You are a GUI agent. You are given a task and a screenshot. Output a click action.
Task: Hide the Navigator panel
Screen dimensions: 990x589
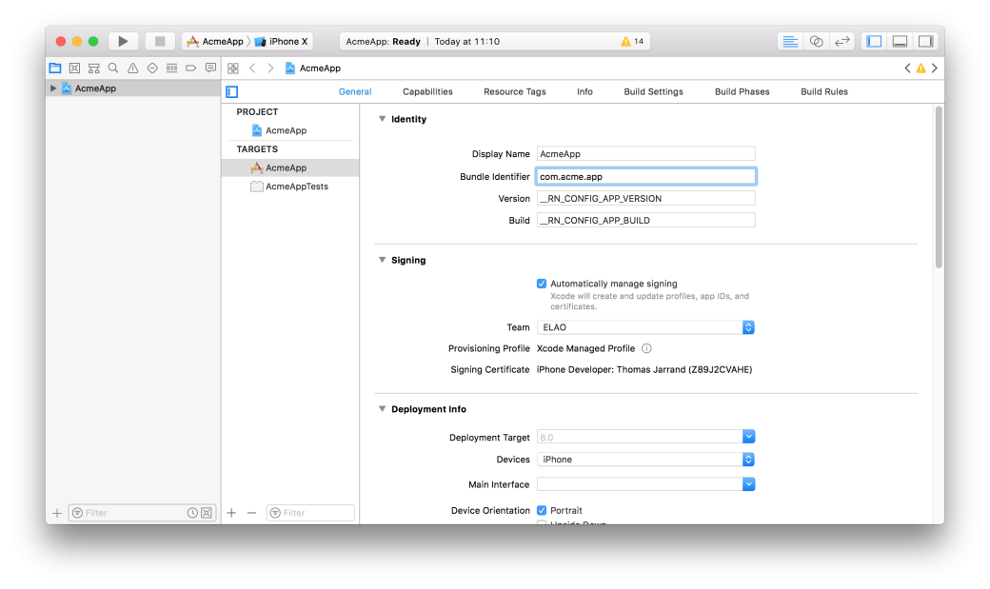874,41
